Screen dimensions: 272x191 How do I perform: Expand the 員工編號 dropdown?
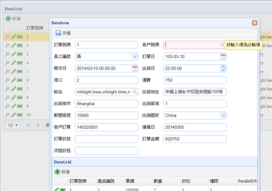pyautogui.click(x=135, y=57)
